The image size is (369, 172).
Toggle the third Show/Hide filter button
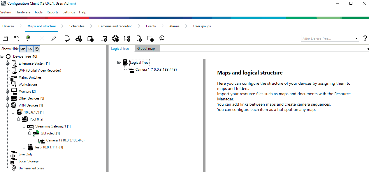click(37, 49)
